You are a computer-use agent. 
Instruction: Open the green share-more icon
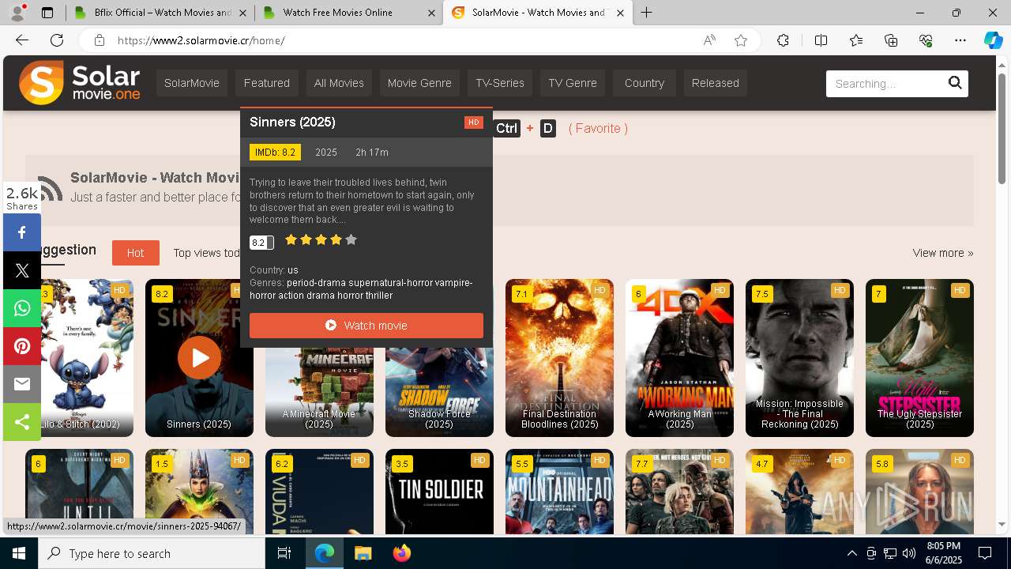[x=22, y=422]
